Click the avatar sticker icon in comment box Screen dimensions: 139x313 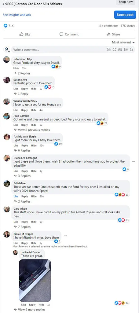pos(109,50)
